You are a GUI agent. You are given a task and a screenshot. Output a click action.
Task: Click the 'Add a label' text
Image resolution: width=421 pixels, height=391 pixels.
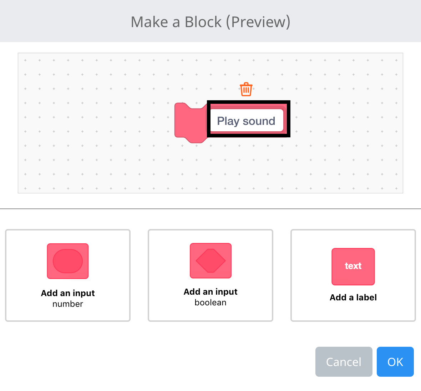pyautogui.click(x=353, y=297)
